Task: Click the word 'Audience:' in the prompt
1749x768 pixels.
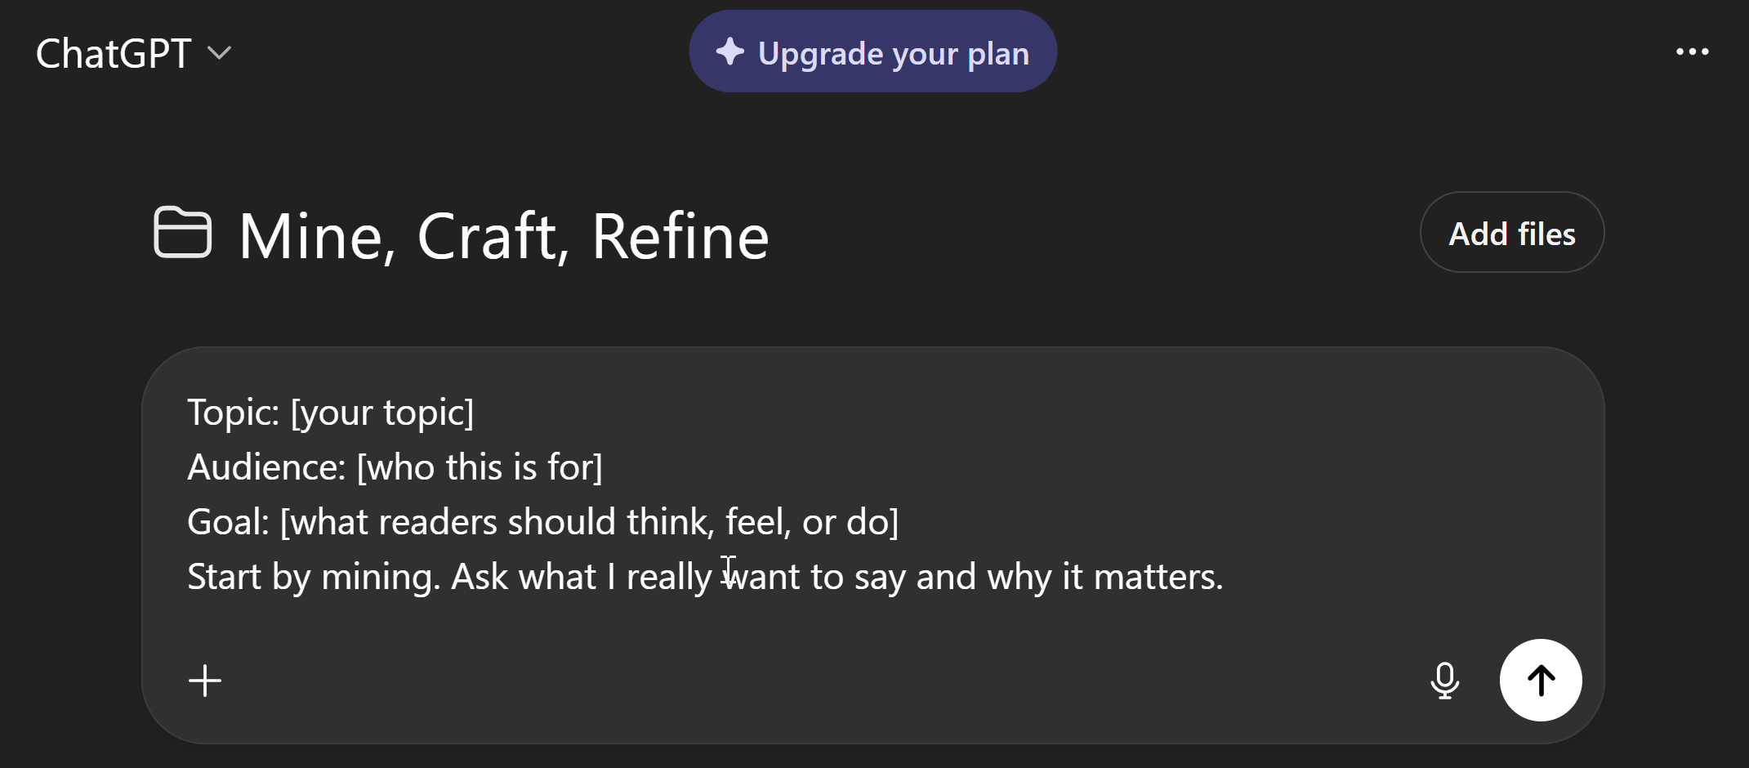Action: [x=266, y=467]
